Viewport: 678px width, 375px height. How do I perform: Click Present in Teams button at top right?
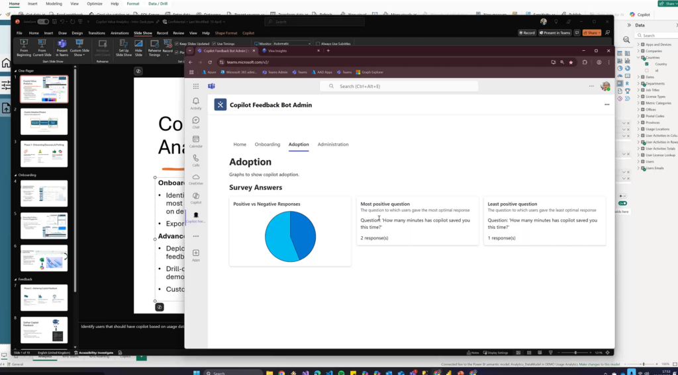coord(556,33)
